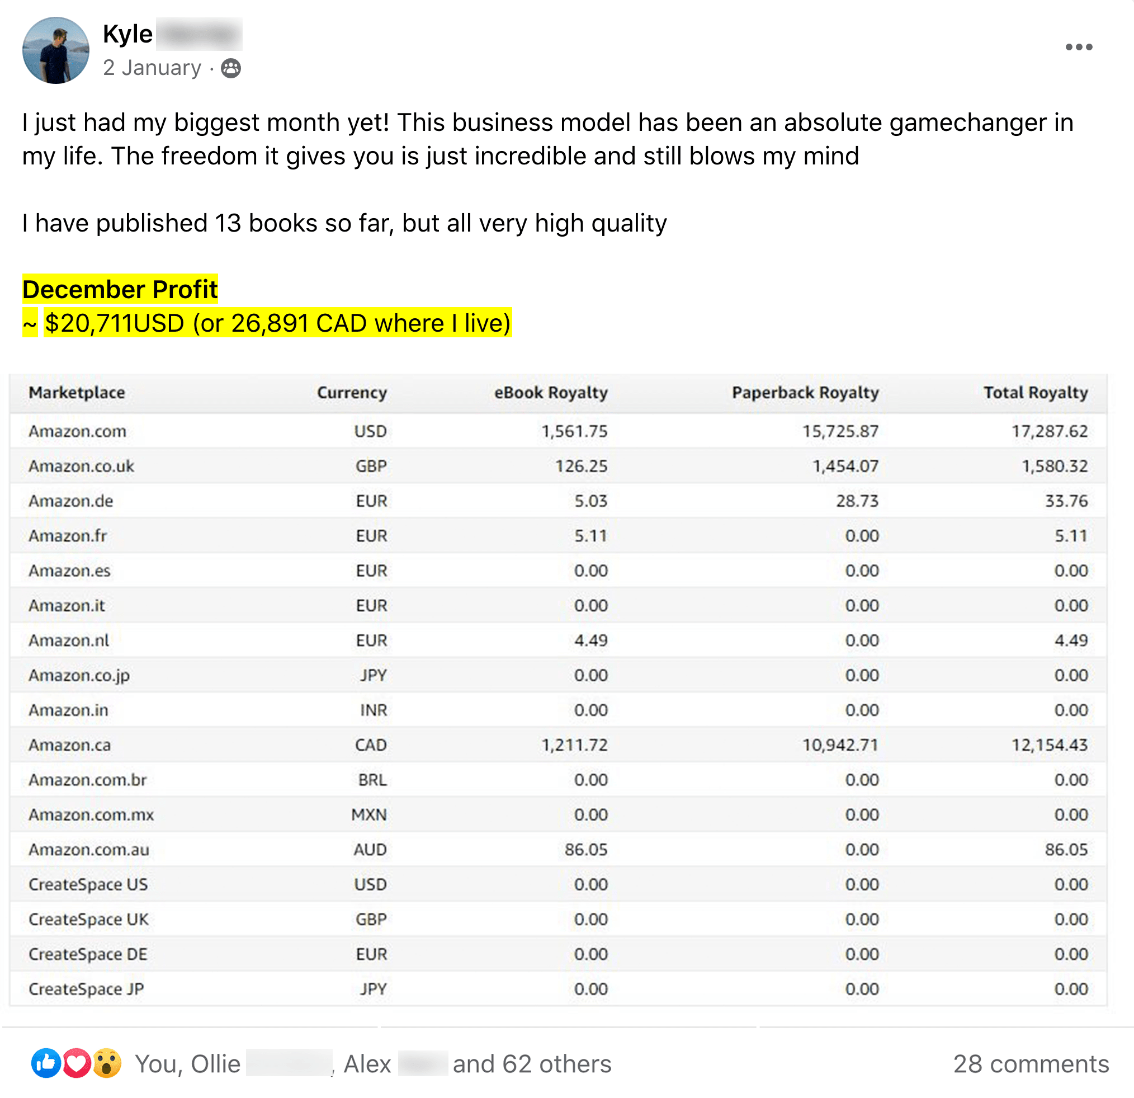Click the blue Like reaction icon
The height and width of the screenshot is (1098, 1134).
(46, 1063)
